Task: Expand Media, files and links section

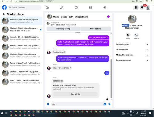Action: tap(132, 55)
